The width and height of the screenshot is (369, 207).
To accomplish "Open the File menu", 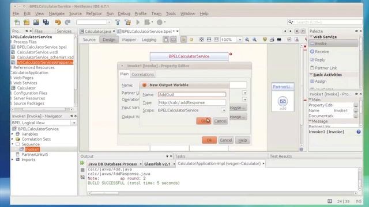I will (16, 14).
